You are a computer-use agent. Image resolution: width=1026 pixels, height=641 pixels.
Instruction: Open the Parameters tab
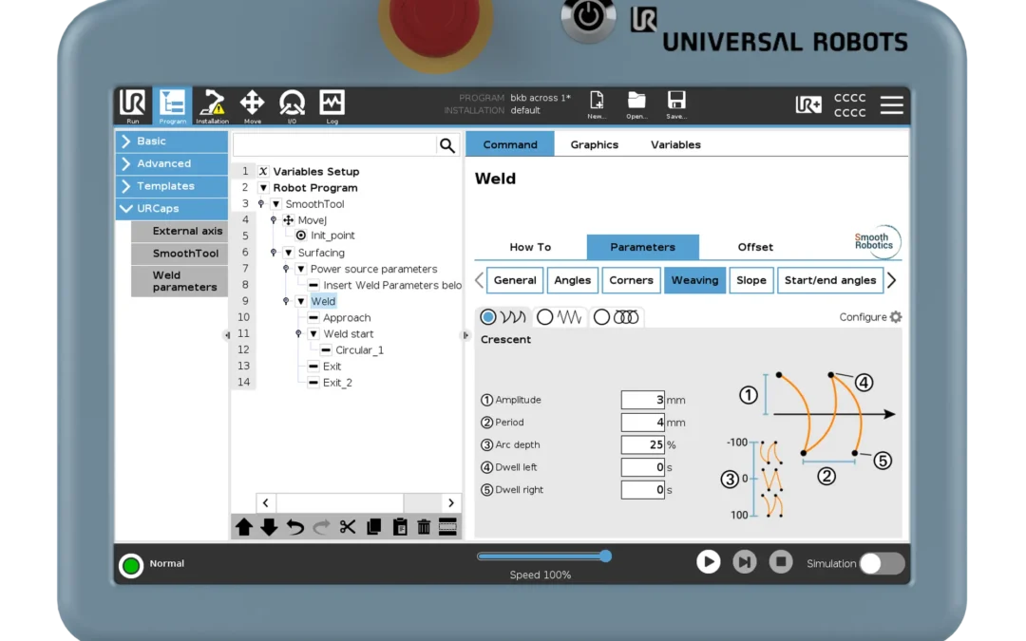642,247
